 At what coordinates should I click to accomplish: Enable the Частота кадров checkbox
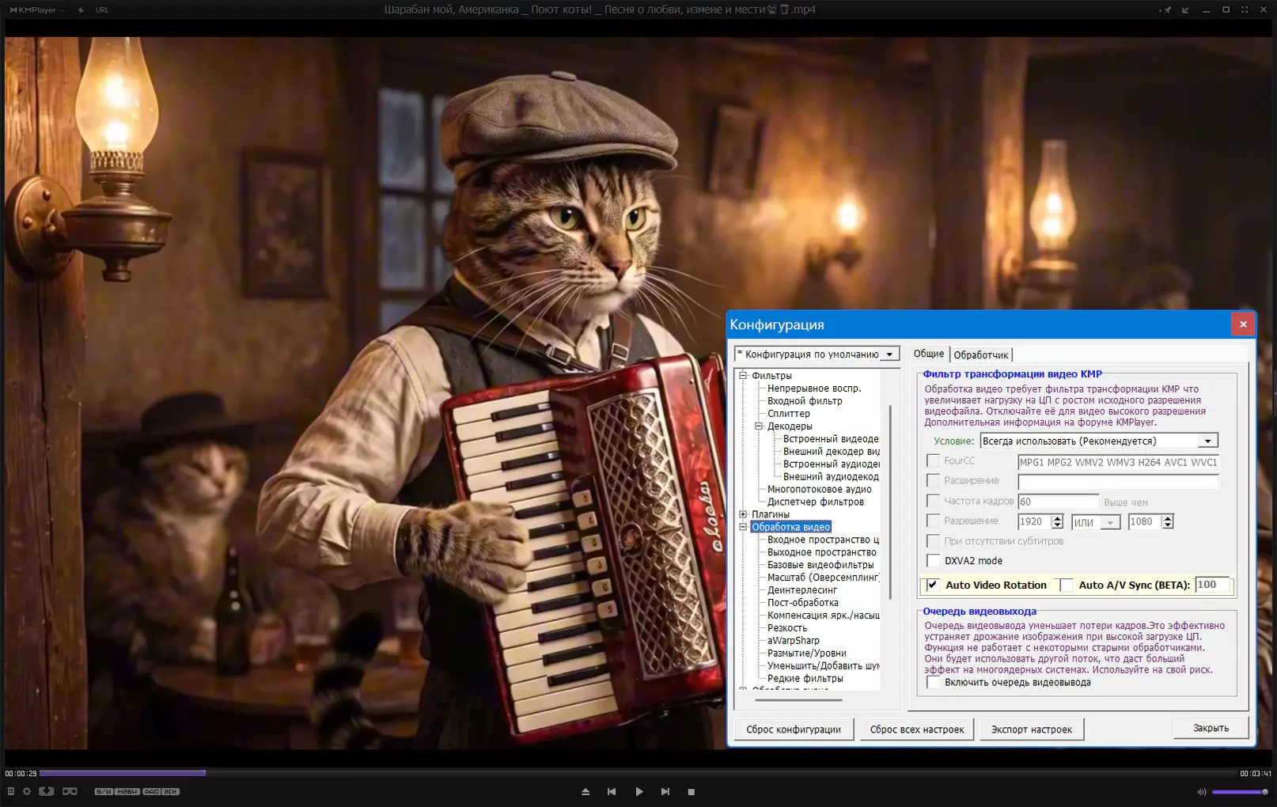tap(934, 501)
